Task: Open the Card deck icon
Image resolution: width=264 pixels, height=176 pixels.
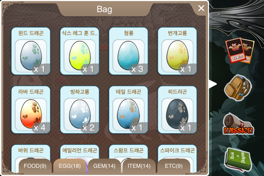Action: click(x=240, y=50)
